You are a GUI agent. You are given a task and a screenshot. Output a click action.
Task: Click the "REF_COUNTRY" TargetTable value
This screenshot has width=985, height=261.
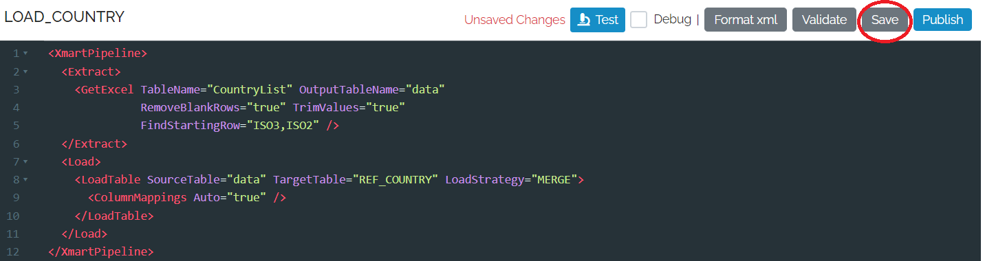coord(394,180)
